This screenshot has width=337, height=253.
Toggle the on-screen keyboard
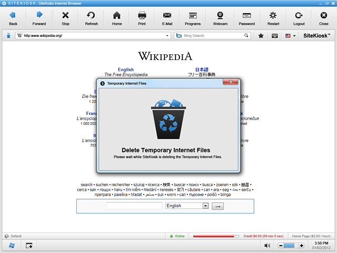point(275,36)
